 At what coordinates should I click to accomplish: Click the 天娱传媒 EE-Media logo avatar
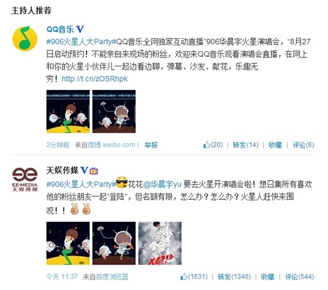pyautogui.click(x=25, y=179)
